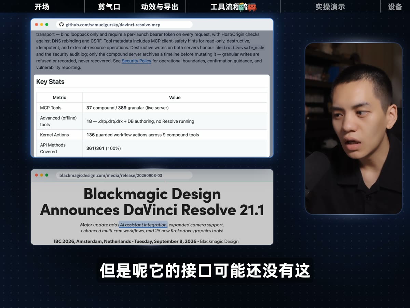Switch to the 实操演示 chapter
The image size is (410, 308).
pos(330,7)
